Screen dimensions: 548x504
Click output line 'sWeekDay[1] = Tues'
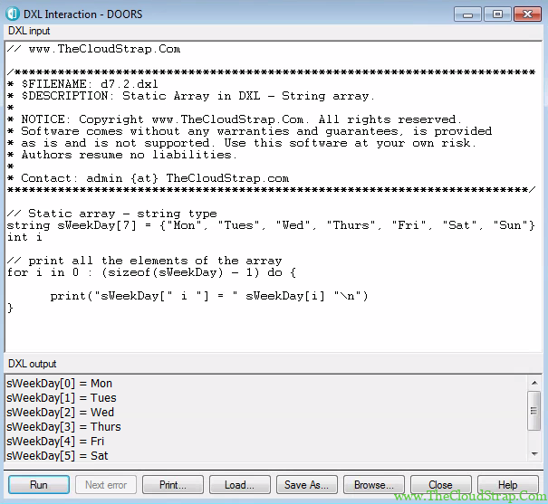click(x=62, y=398)
